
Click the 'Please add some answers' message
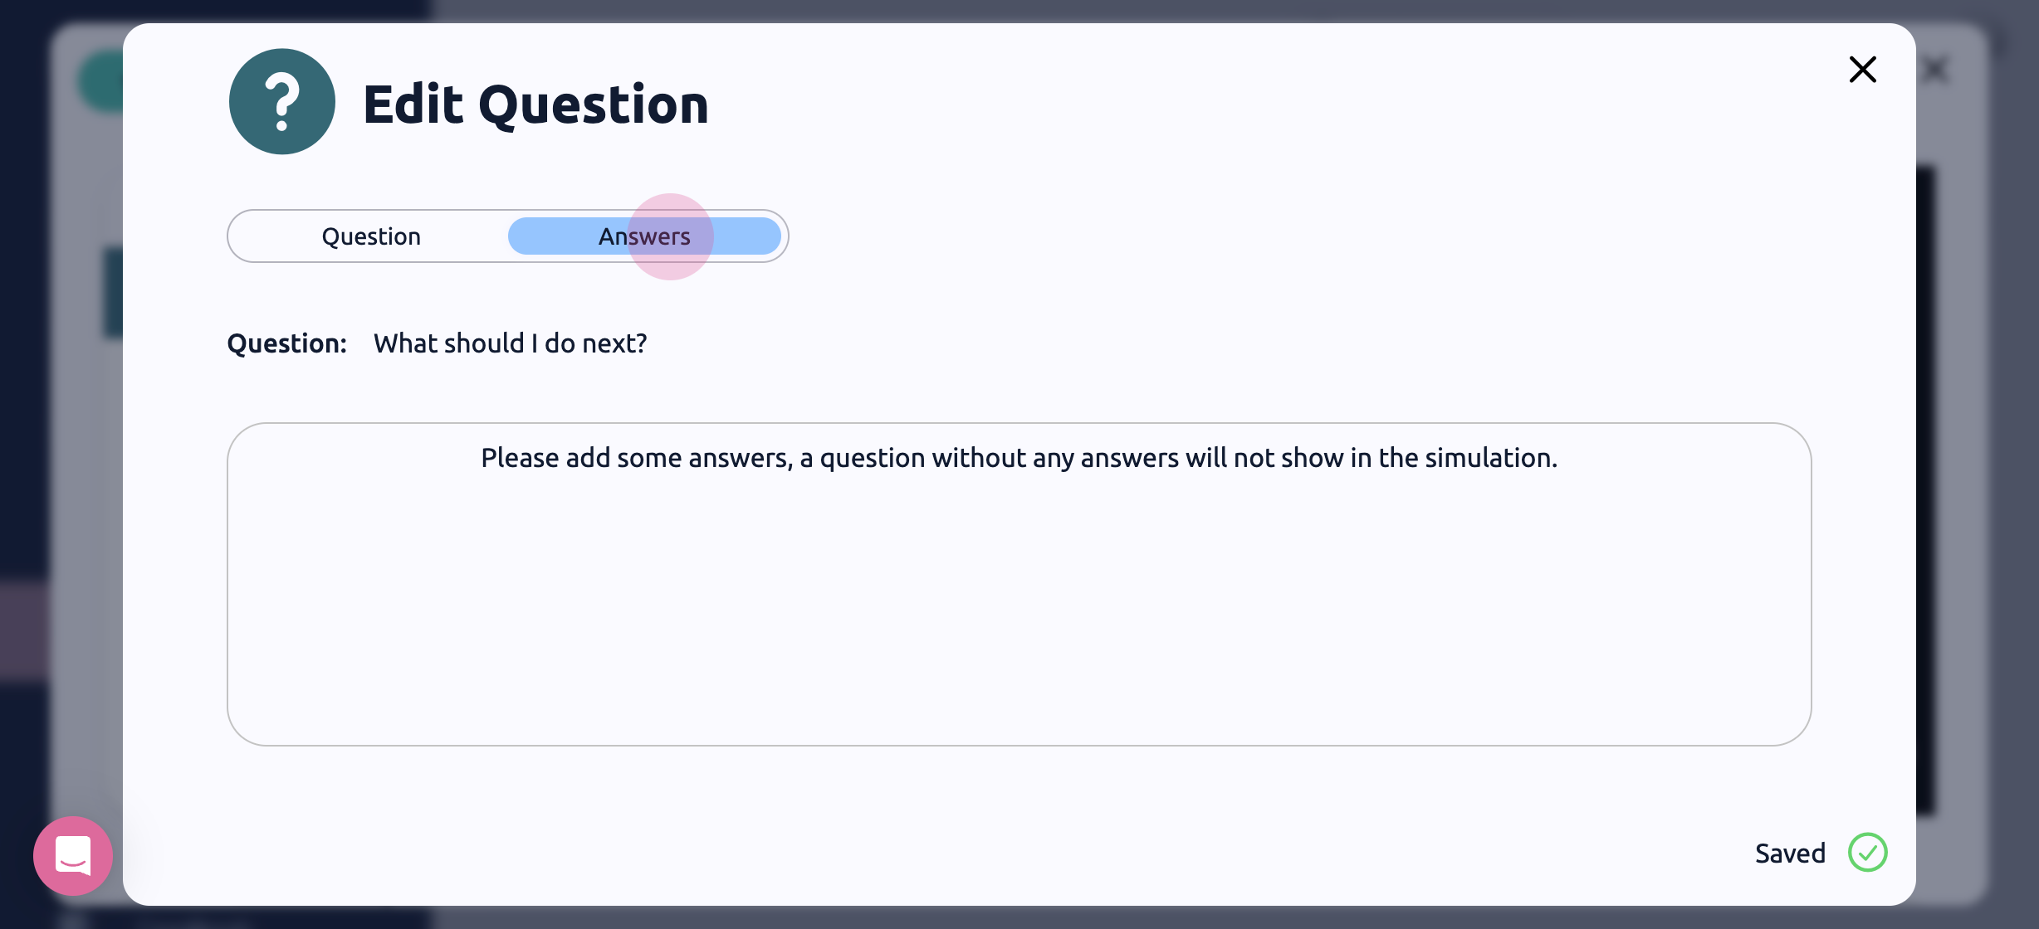tap(1019, 458)
